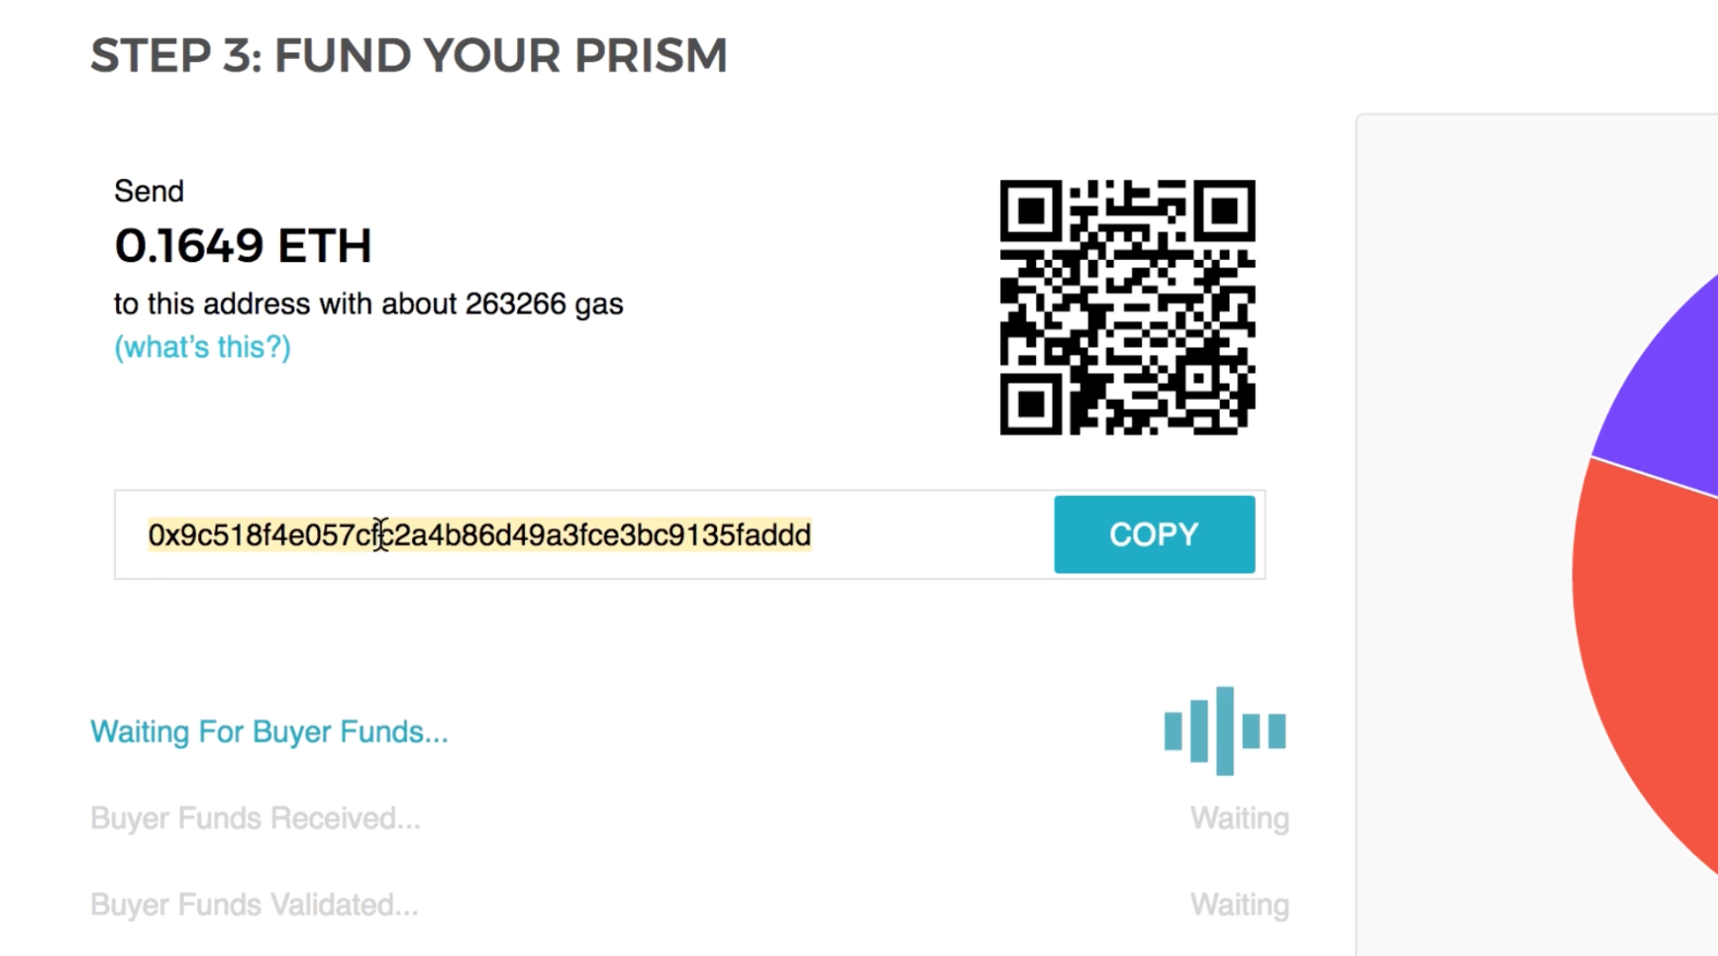Click the "Send" label

point(149,191)
